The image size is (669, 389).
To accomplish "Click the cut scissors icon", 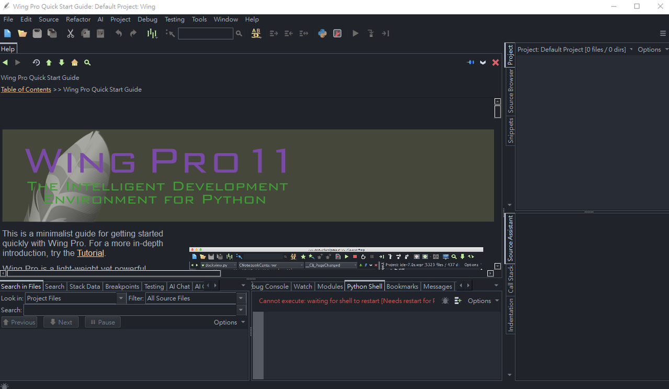I will 70,33.
